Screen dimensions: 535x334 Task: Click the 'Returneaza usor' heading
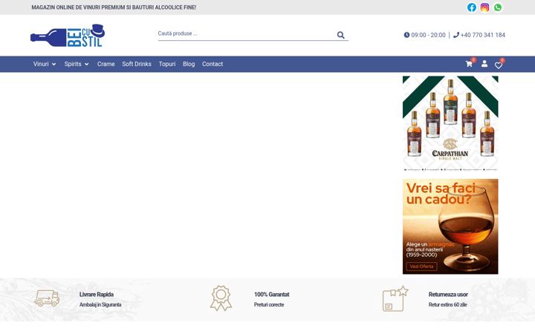click(448, 295)
